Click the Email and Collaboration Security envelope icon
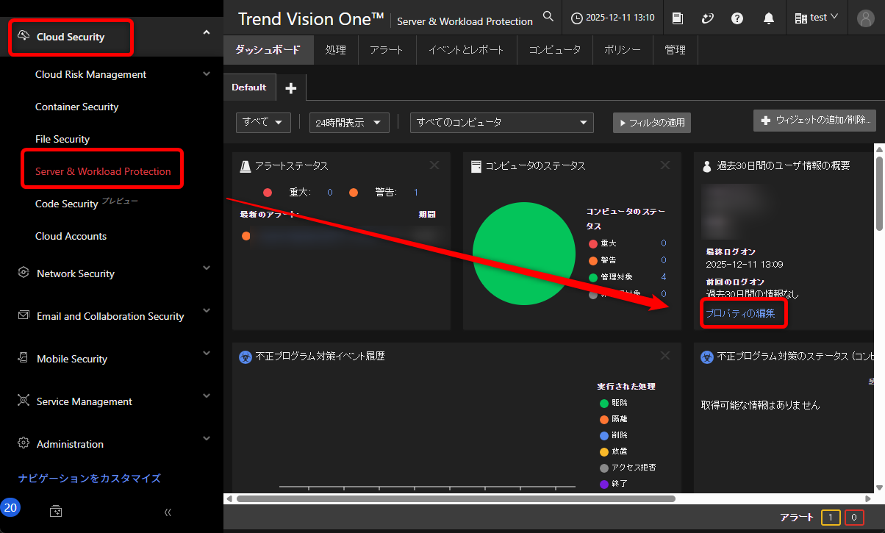Image resolution: width=885 pixels, height=533 pixels. [x=23, y=315]
